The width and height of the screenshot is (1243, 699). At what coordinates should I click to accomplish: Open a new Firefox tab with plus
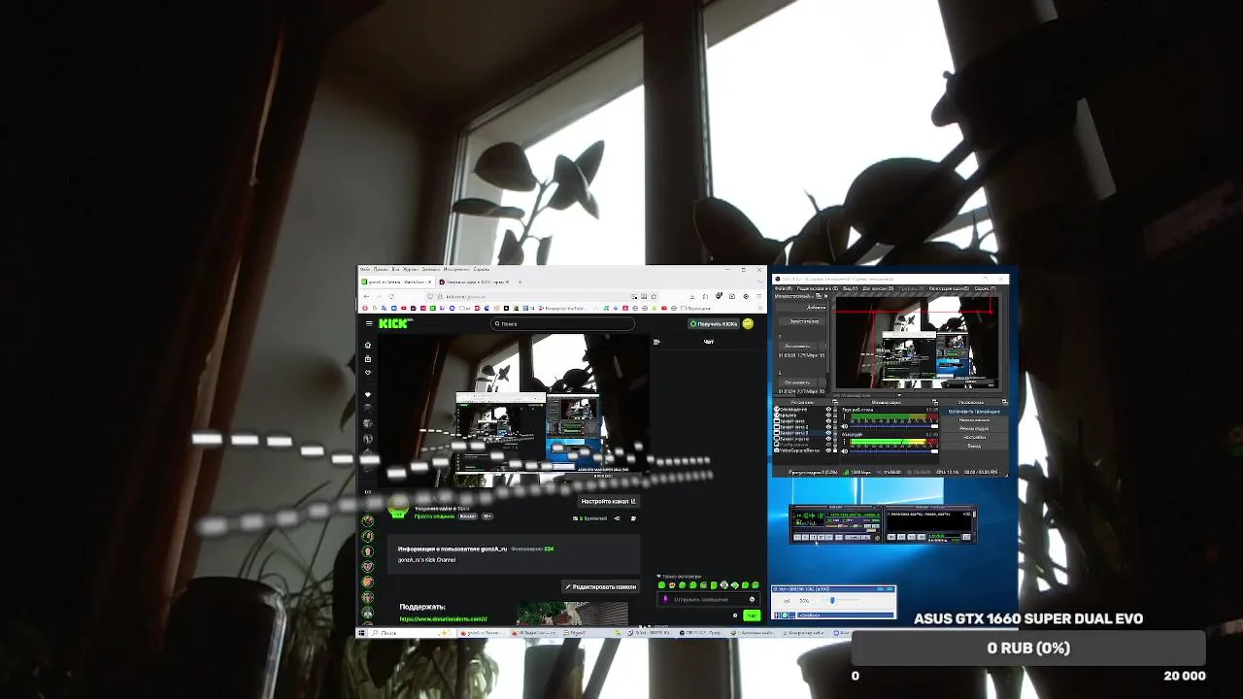click(520, 282)
